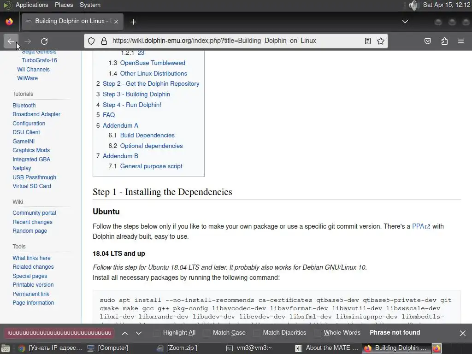The height and width of the screenshot is (354, 472).
Task: Jump to the next find match arrow
Action: click(x=138, y=333)
